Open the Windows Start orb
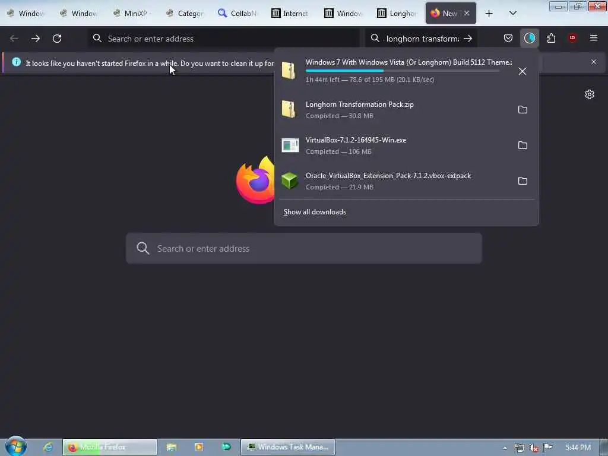The image size is (608, 456). 16,446
